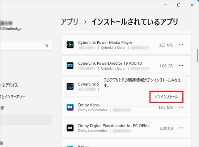Click Dolby Digital Plus decoder app icon
Viewport: 199px width, 147px height.
pyautogui.click(x=70, y=128)
